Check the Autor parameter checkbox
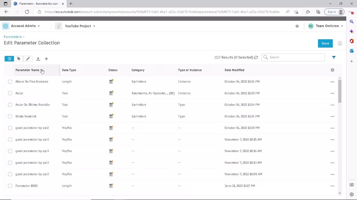Viewport: 357px width, 200px height. [10, 93]
